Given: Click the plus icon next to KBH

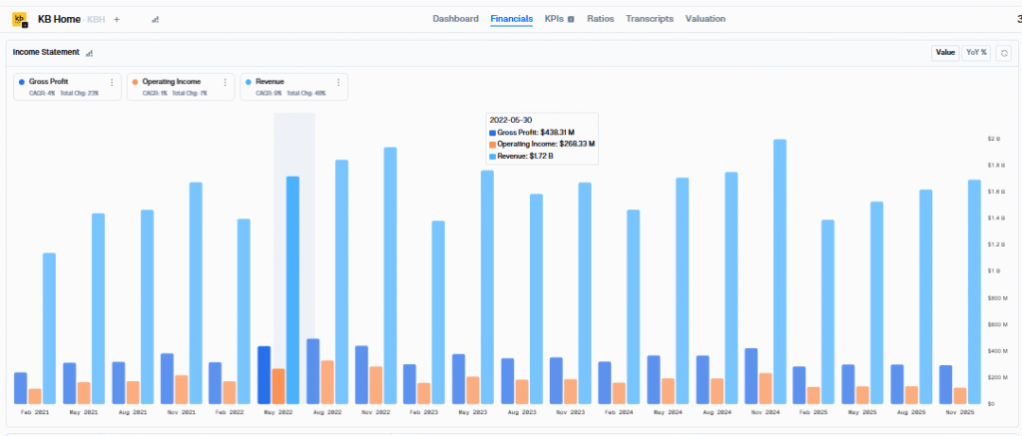Looking at the screenshot, I should point(117,19).
